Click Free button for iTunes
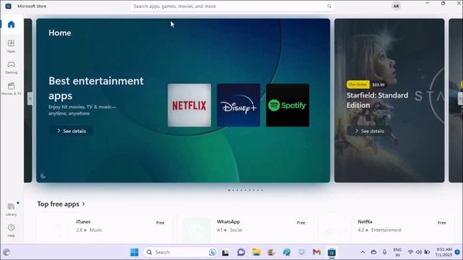 [x=160, y=222]
